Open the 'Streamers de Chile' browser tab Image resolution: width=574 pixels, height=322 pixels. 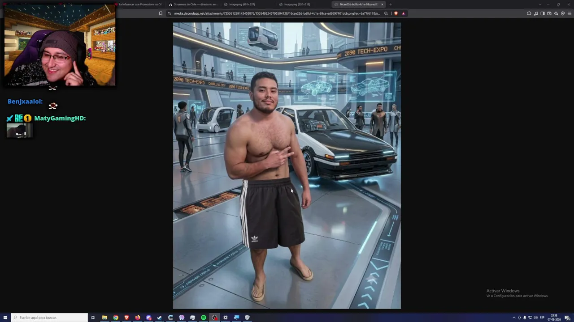(193, 4)
